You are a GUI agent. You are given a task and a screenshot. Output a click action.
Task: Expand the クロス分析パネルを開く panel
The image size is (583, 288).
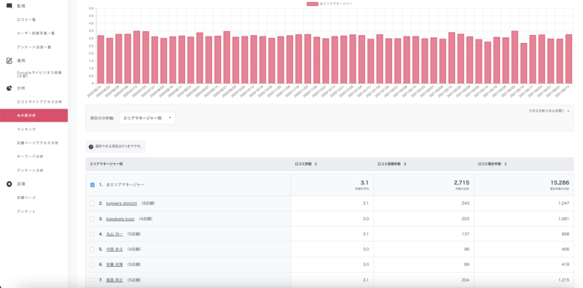pos(549,111)
